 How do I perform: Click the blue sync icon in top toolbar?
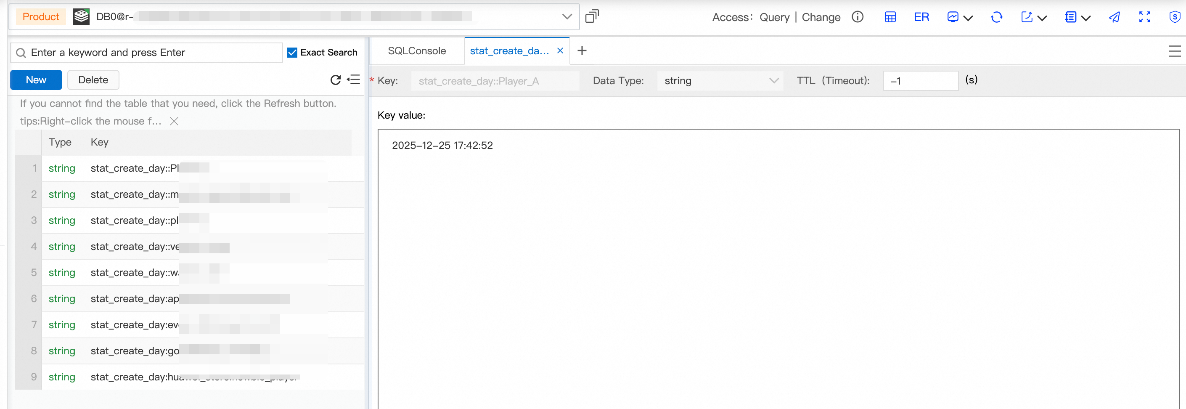pos(996,18)
